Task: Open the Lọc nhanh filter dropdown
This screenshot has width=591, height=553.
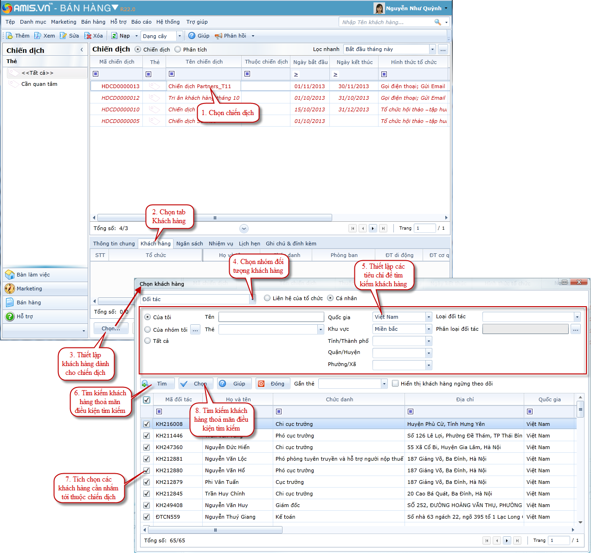Action: [x=432, y=49]
